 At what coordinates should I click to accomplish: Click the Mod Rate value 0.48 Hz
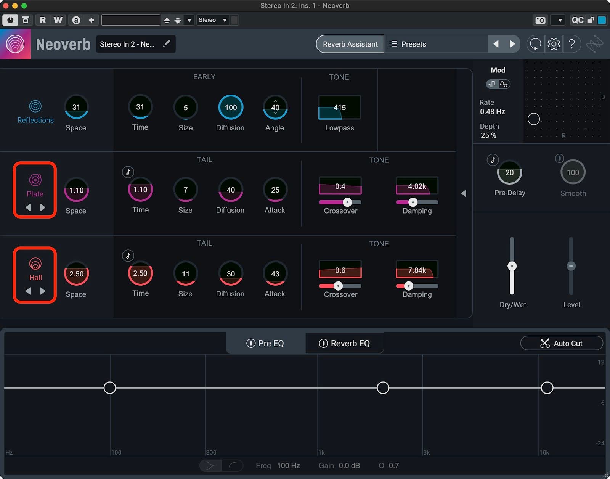tap(493, 112)
